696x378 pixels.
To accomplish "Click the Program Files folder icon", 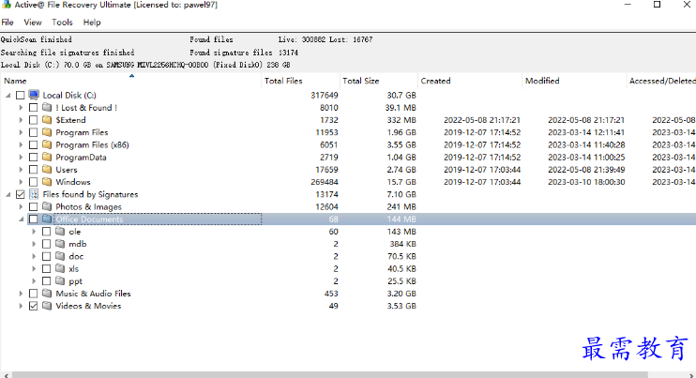I will 47,132.
